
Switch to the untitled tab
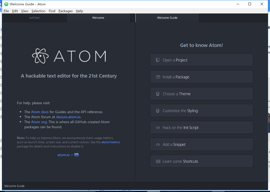(34, 18)
